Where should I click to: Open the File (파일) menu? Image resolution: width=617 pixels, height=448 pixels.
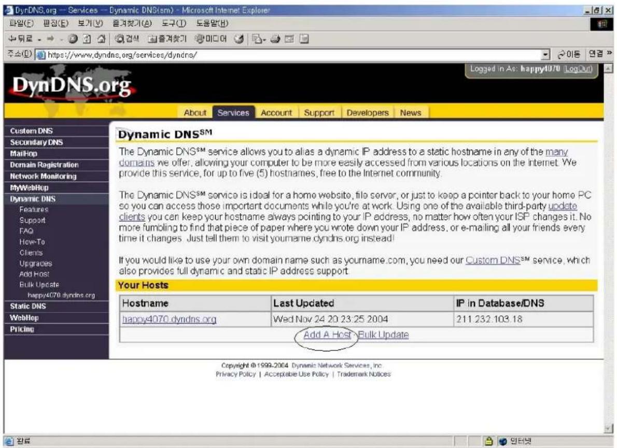click(x=21, y=23)
